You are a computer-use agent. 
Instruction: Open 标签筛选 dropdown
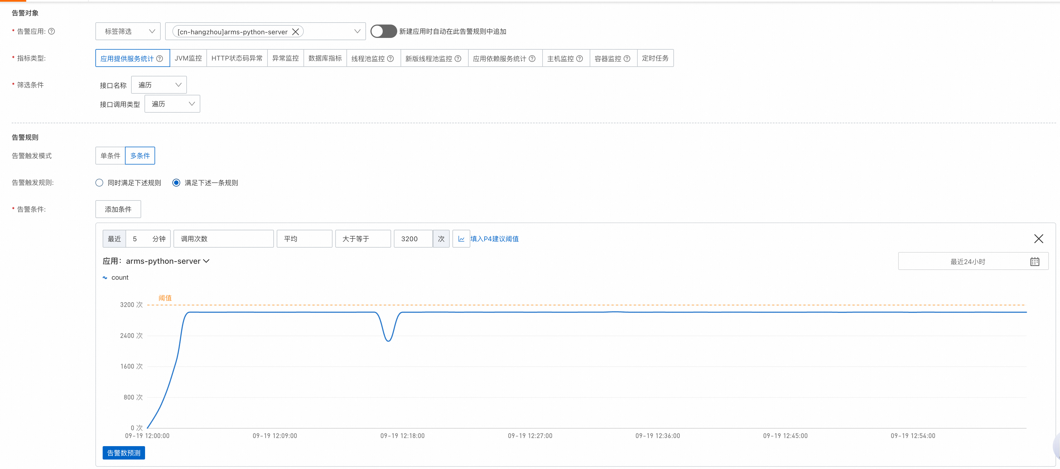(x=128, y=31)
